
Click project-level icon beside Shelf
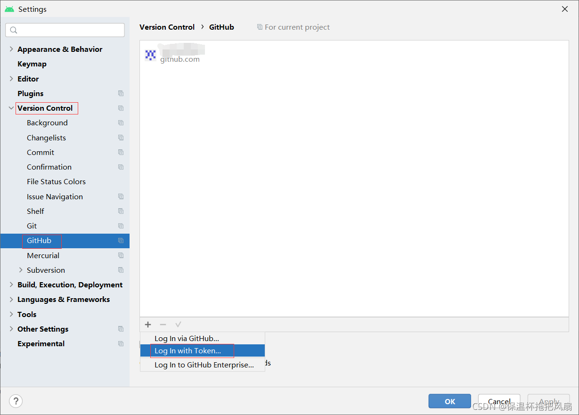121,211
